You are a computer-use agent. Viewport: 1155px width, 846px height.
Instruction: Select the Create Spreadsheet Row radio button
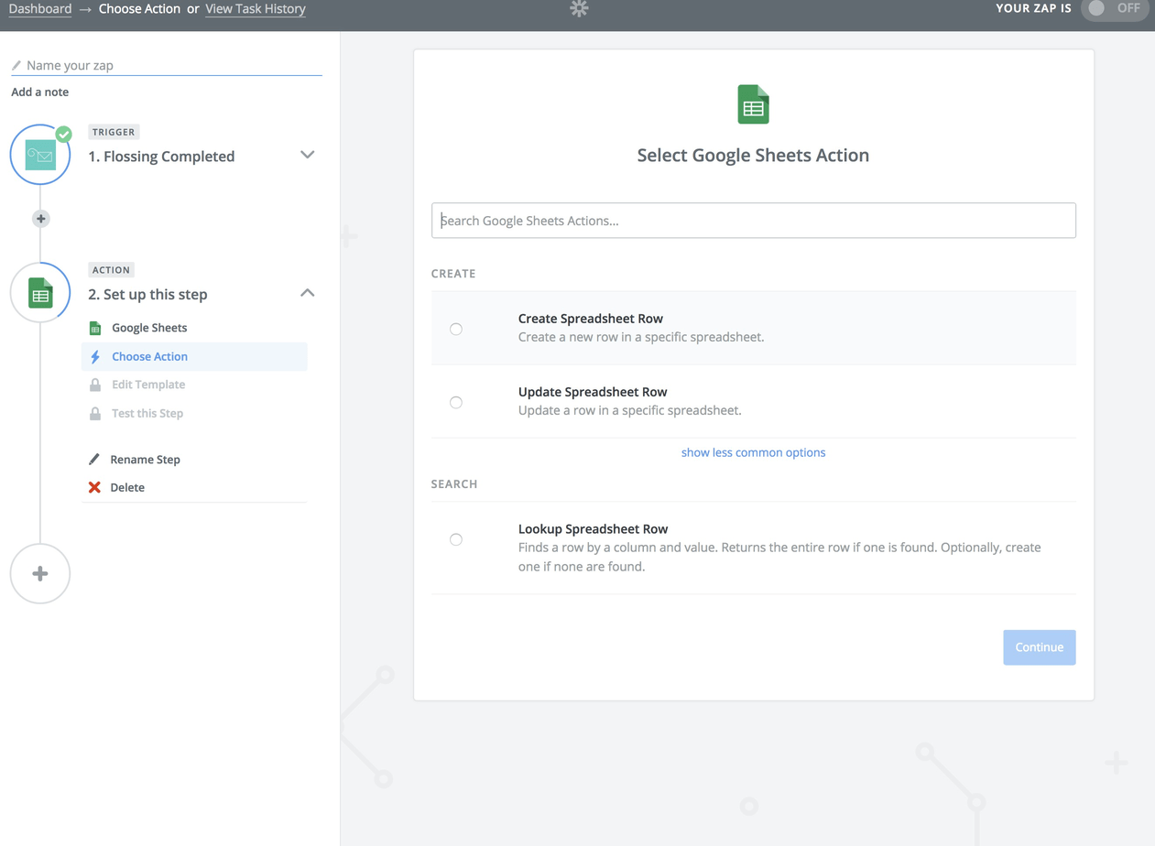(x=456, y=329)
